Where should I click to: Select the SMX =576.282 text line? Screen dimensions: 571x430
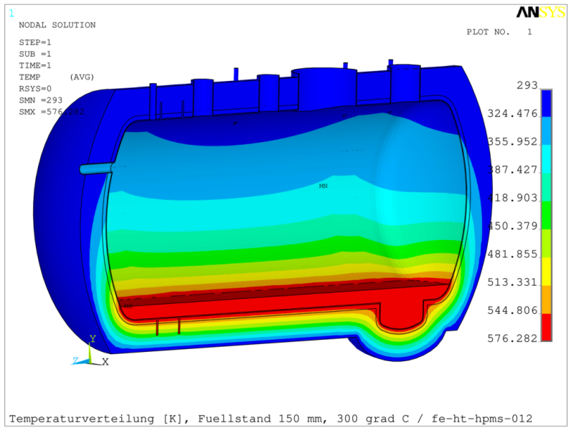pyautogui.click(x=51, y=111)
